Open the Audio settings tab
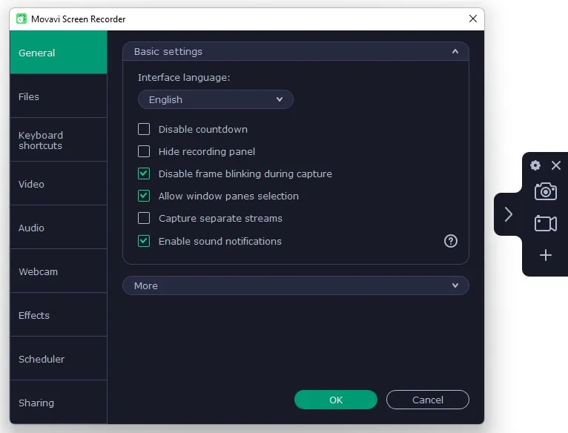Image resolution: width=568 pixels, height=433 pixels. (x=59, y=228)
